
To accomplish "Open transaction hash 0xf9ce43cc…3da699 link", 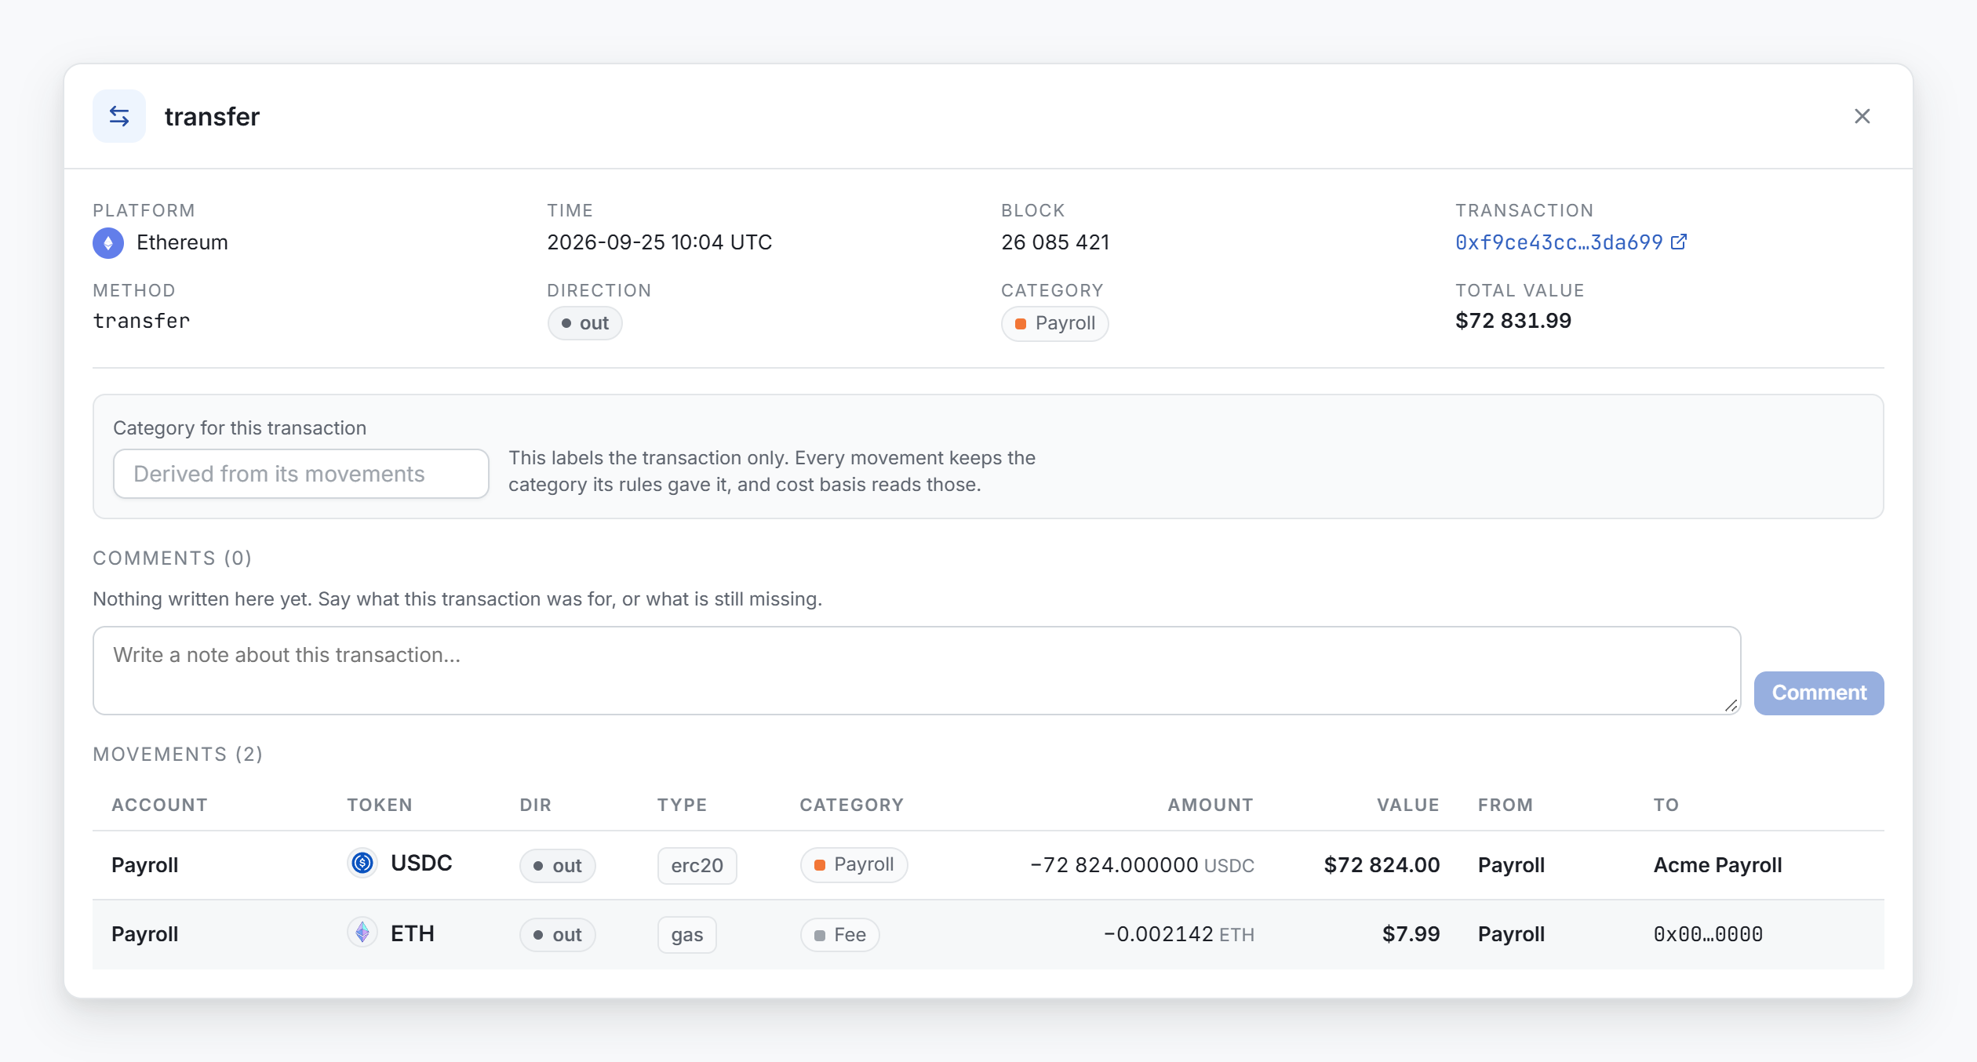I will 1558,242.
